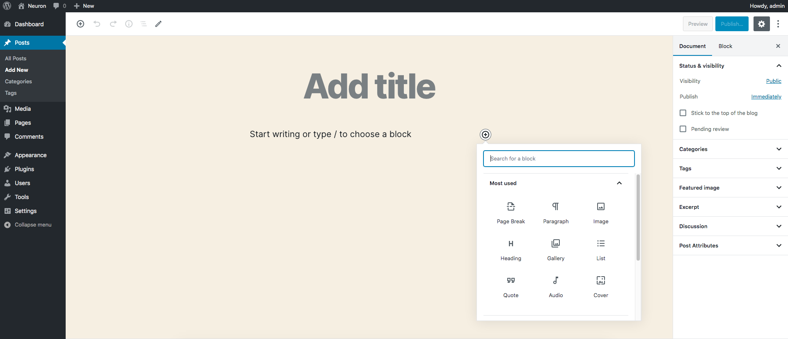Click the Publish… button
788x339 pixels.
732,24
